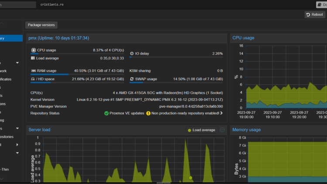Open the Documentation button at top right
327x184 pixels.
click(322, 5)
